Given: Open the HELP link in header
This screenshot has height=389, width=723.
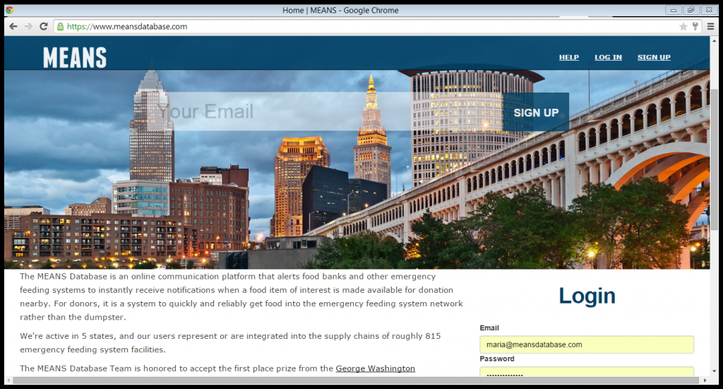Looking at the screenshot, I should [x=569, y=57].
